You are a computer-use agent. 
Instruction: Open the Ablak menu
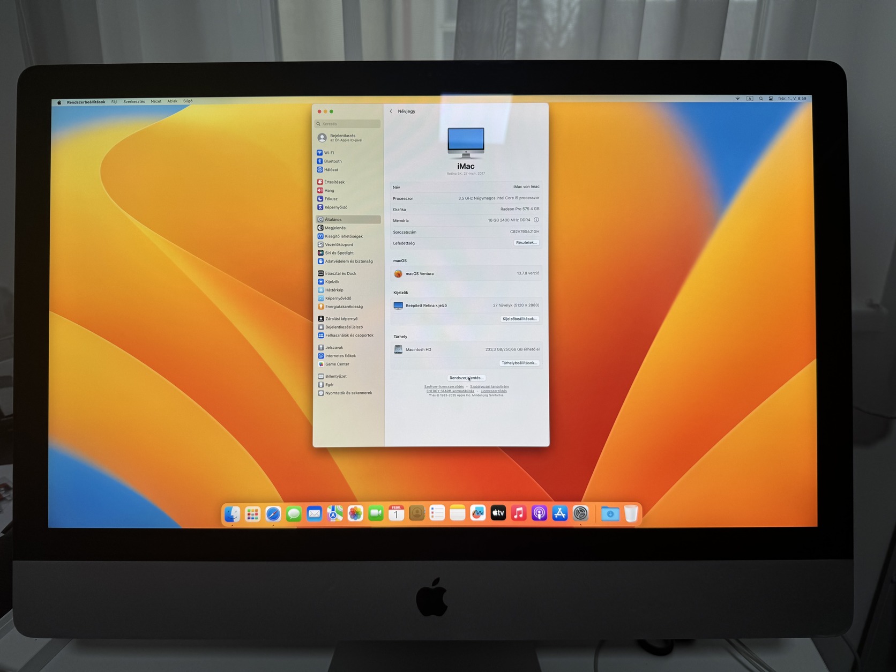[172, 101]
